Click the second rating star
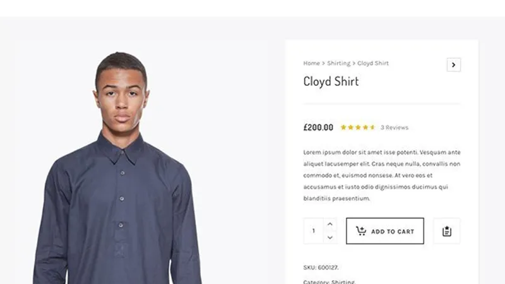 [x=350, y=127]
